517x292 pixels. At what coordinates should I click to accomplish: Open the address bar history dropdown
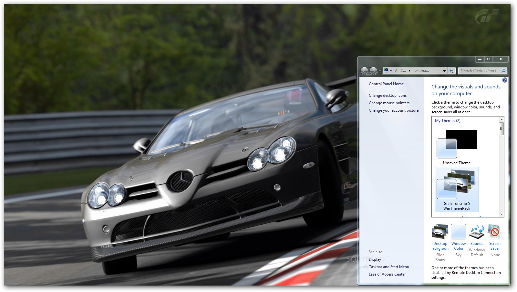click(x=444, y=71)
